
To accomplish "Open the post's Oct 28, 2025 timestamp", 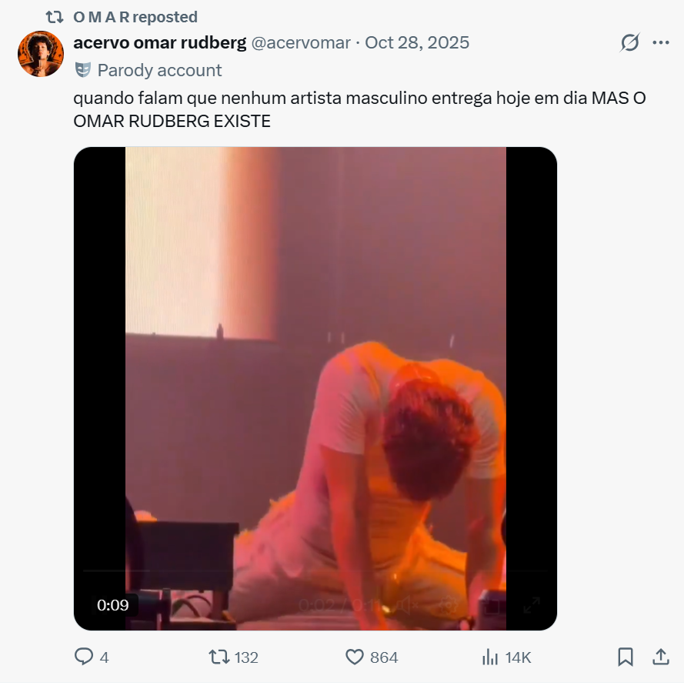I will [x=417, y=43].
